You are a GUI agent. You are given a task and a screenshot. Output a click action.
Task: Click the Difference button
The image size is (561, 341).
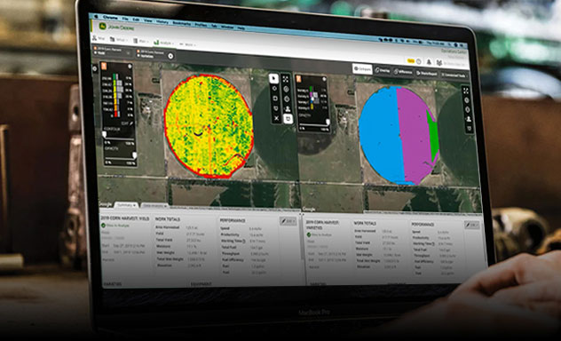403,72
